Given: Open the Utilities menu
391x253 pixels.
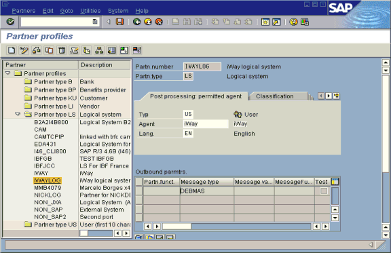Looking at the screenshot, I should (x=90, y=11).
